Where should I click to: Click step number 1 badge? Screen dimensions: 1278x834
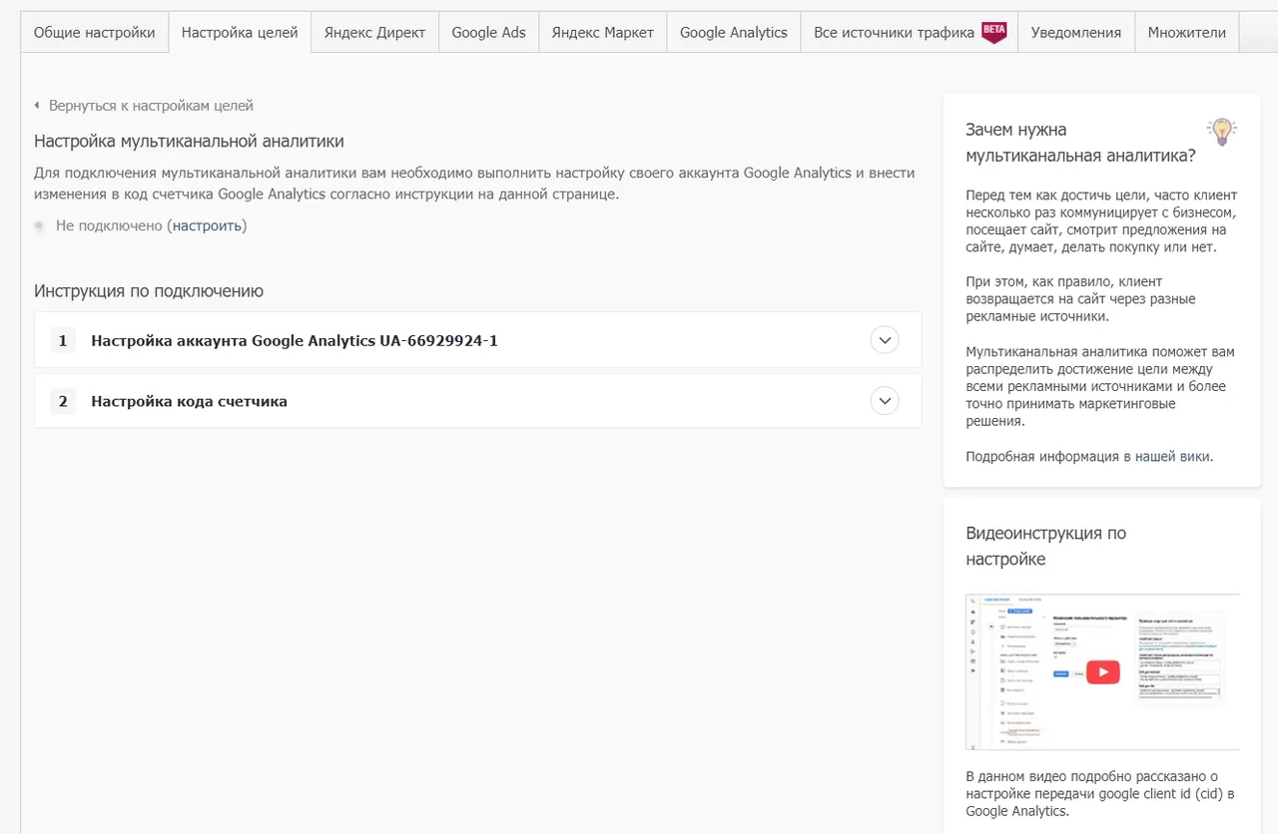click(x=63, y=340)
